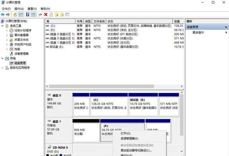Choose 更改驱动器号和路径 context entry

[x=136, y=150]
